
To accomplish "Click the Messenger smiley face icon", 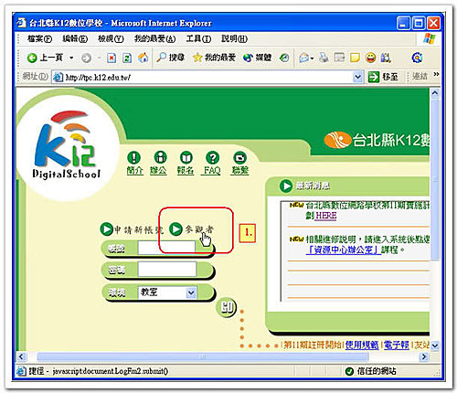I will click(370, 58).
